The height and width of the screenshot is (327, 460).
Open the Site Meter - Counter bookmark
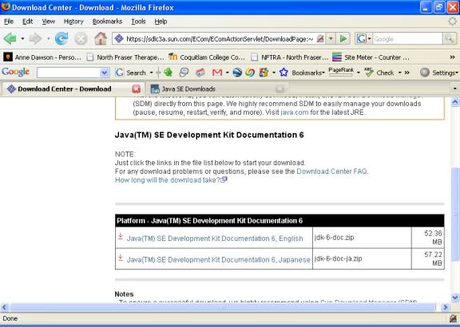coord(371,57)
